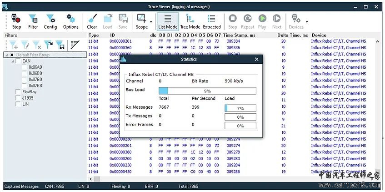
Task: Select the row with timestamp 389336
Action: [230, 47]
